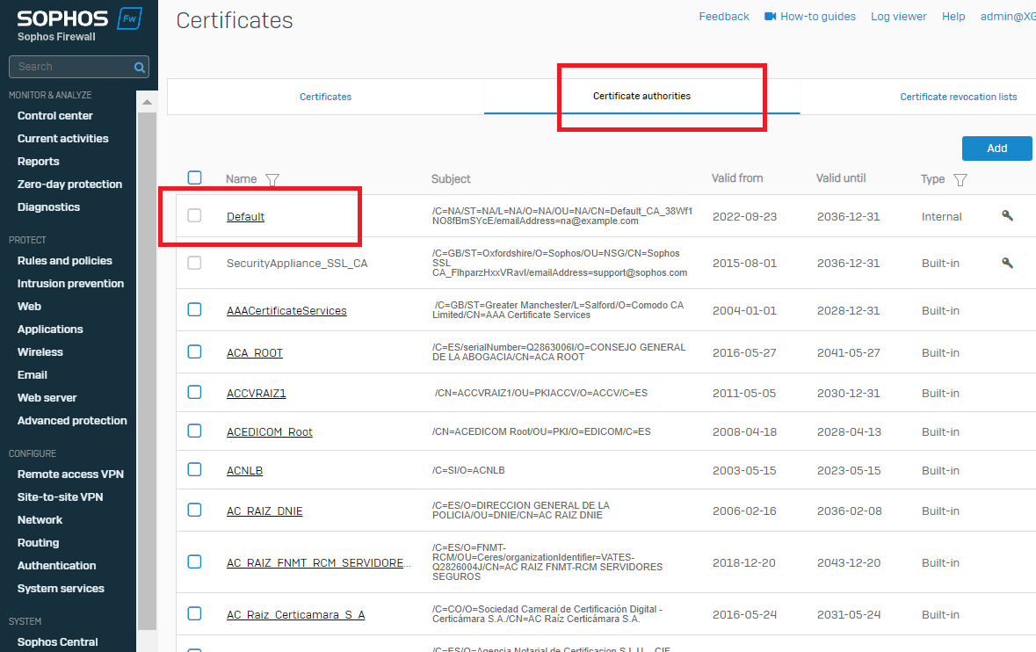Image resolution: width=1036 pixels, height=652 pixels.
Task: Tick the ACCVRAIZ1 row checkbox
Action: pyautogui.click(x=194, y=393)
